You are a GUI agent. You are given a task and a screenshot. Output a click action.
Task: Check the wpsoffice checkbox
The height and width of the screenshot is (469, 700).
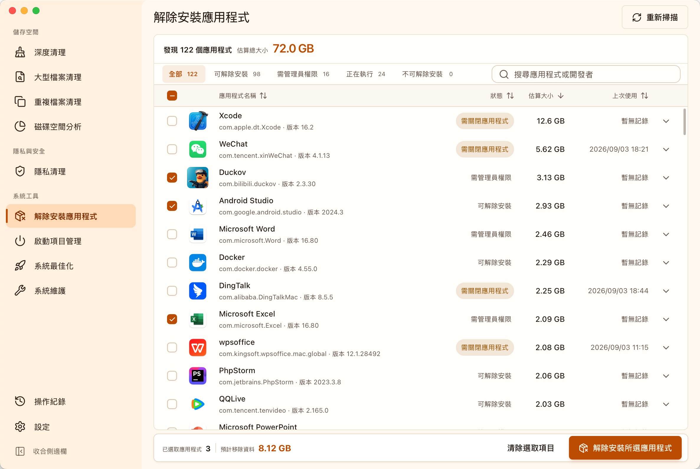point(172,347)
